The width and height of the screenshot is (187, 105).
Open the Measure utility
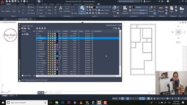161,9
